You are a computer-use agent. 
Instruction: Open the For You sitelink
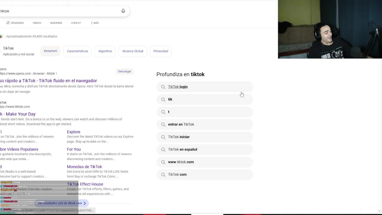tap(74, 149)
